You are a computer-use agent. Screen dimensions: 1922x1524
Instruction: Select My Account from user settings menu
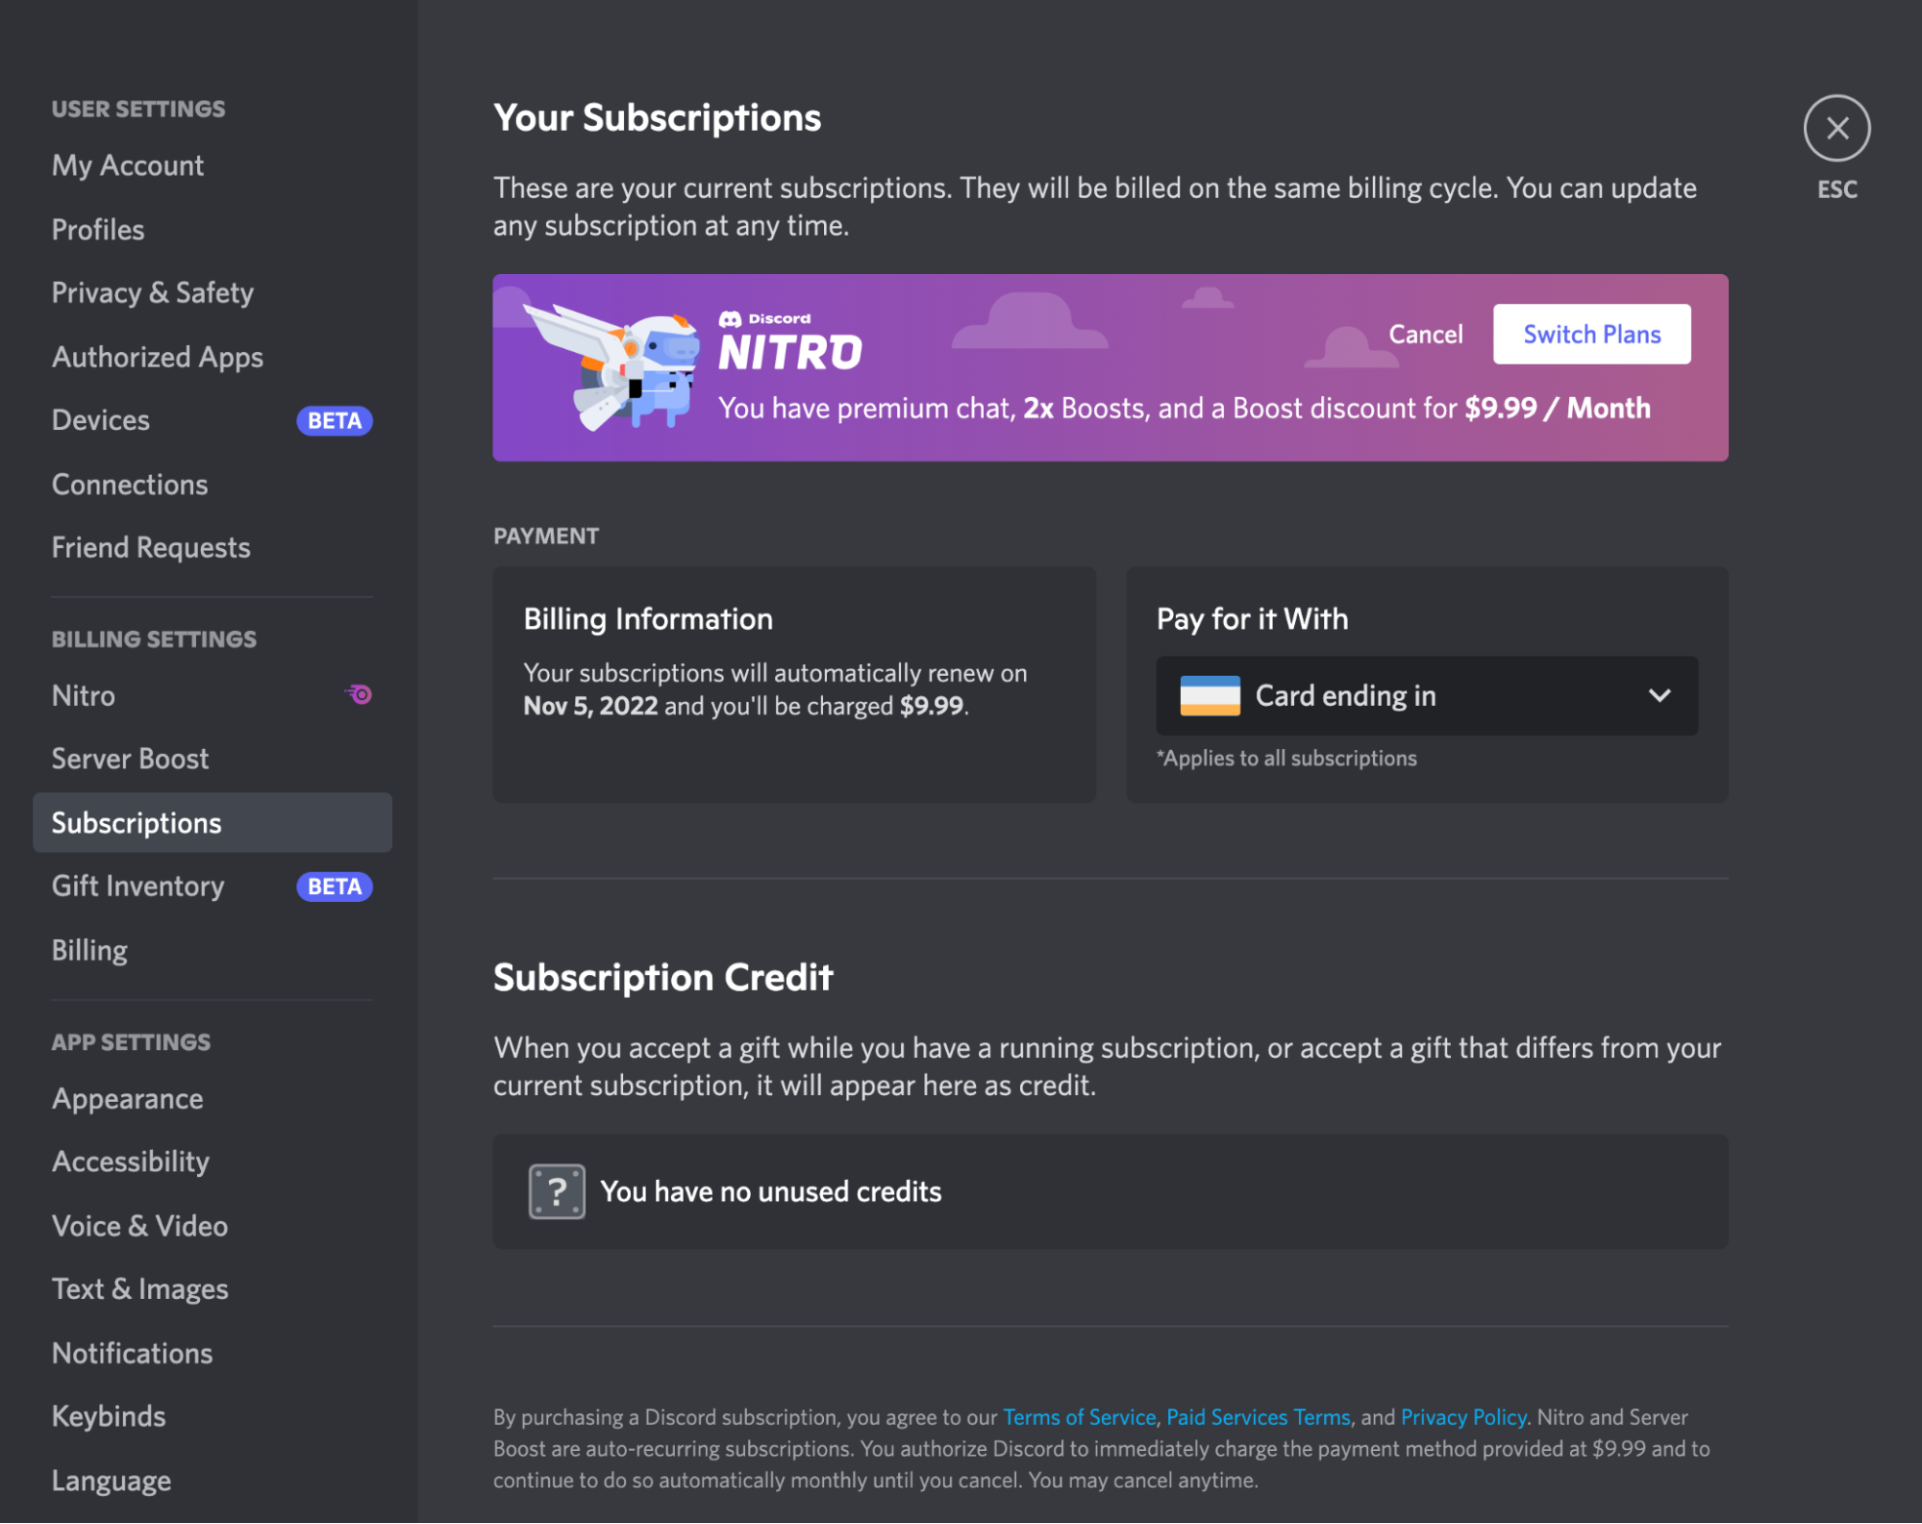click(128, 162)
